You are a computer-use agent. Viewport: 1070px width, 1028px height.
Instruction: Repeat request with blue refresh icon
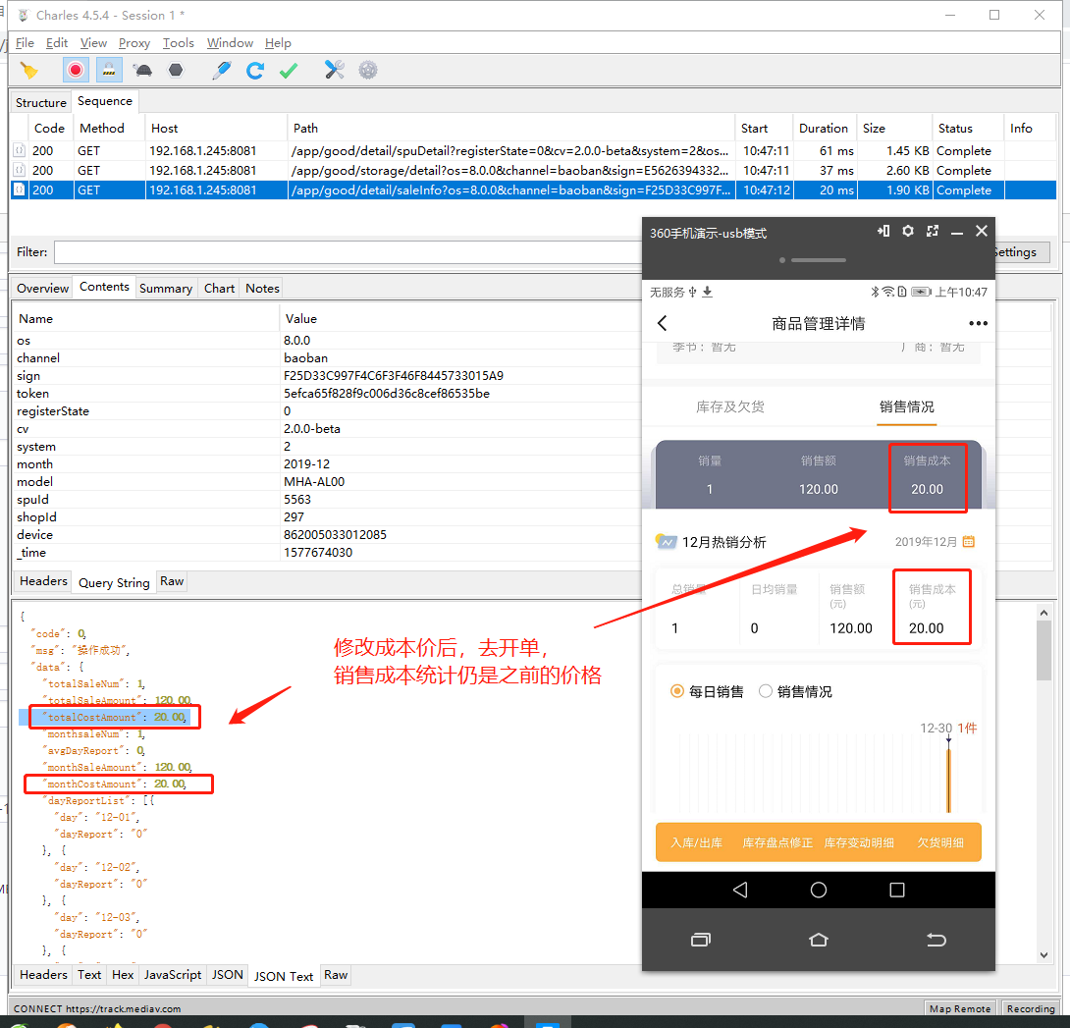pyautogui.click(x=255, y=71)
